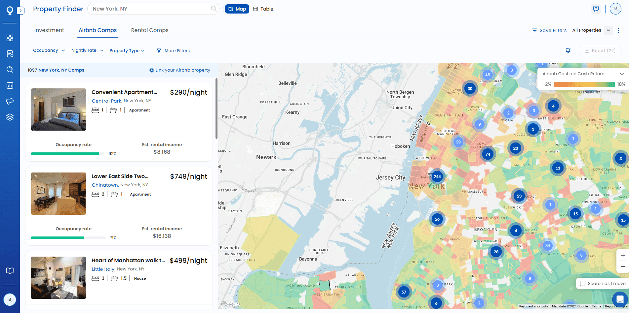Enable Search as I move checkbox
This screenshot has height=313, width=629.
click(x=583, y=283)
